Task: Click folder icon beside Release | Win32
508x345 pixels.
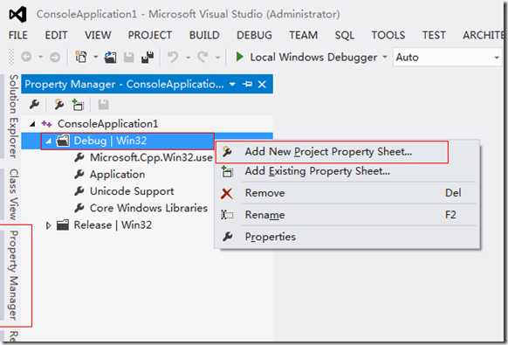Action: pyautogui.click(x=63, y=225)
